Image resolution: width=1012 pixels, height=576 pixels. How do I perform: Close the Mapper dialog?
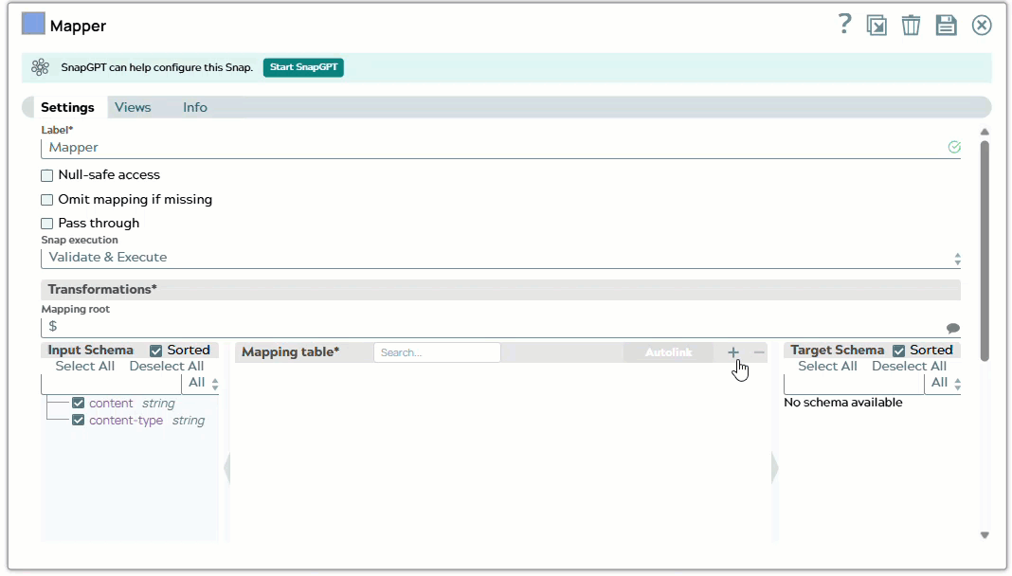tap(982, 26)
